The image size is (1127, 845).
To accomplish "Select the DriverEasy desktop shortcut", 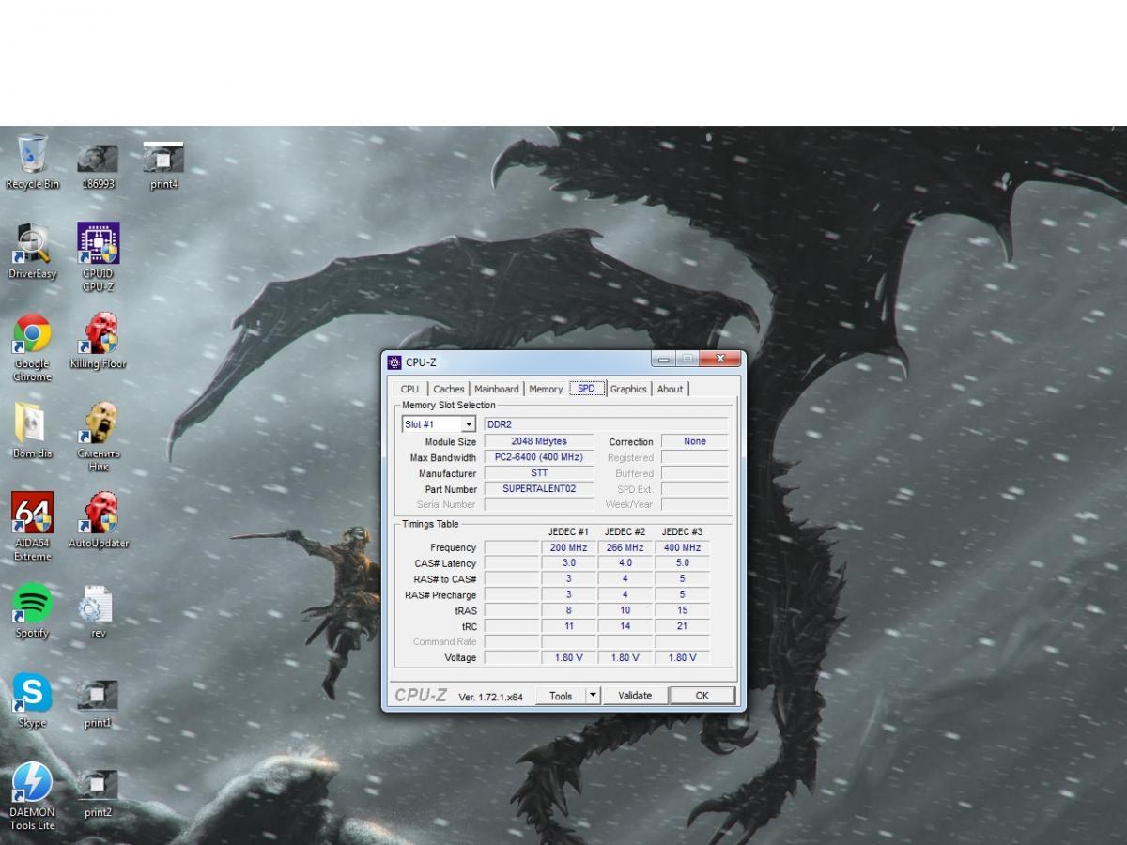I will pos(32,252).
